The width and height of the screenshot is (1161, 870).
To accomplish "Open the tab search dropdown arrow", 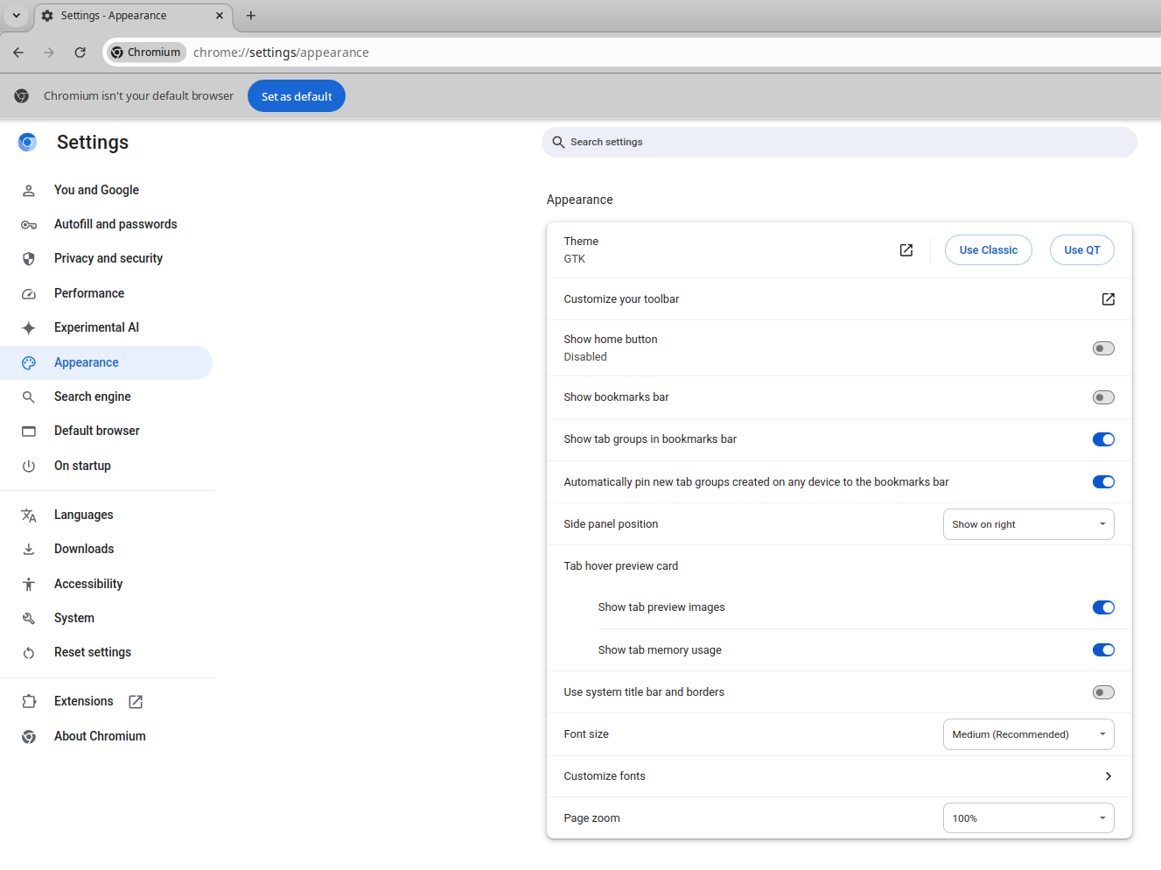I will [16, 16].
